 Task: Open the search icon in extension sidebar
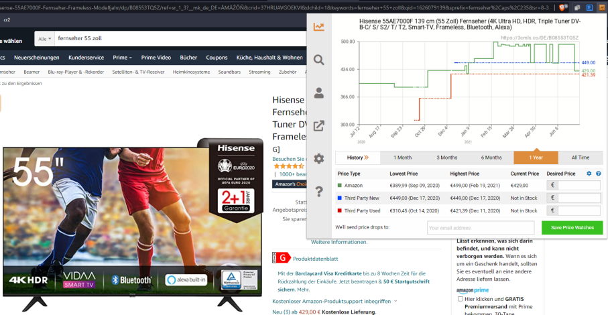(318, 60)
